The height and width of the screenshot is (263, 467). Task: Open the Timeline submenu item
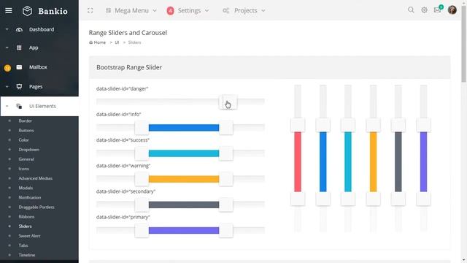(x=27, y=255)
